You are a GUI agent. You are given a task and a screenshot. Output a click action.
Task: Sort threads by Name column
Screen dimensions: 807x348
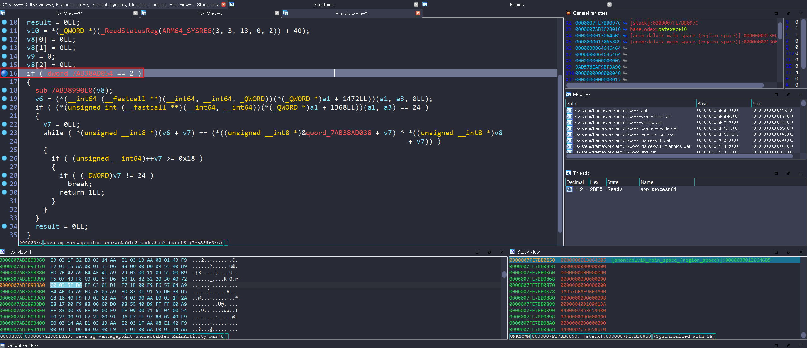click(667, 182)
